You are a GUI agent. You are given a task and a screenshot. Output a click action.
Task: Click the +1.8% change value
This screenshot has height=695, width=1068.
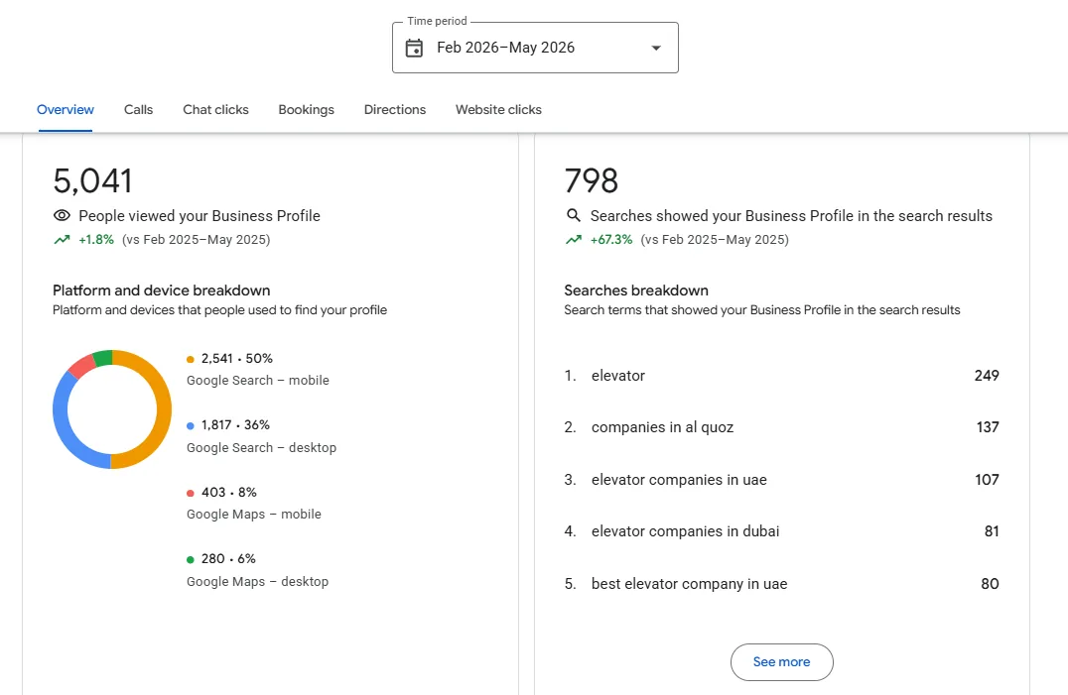point(96,239)
